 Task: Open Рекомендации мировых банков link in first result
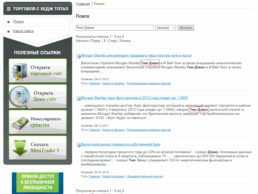click(149, 83)
